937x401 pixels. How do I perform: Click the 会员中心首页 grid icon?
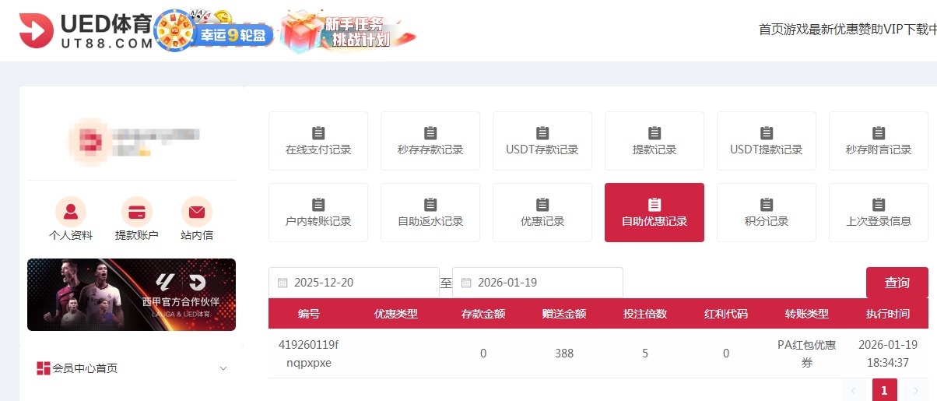[44, 368]
